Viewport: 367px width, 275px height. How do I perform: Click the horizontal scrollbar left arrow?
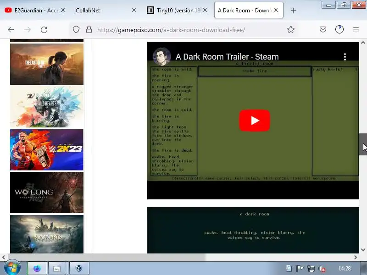click(x=4, y=257)
